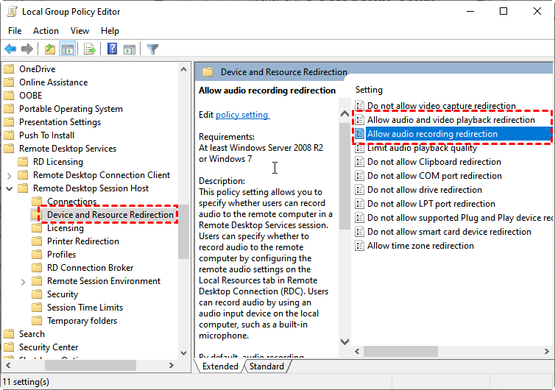Click the policy setting edit link

coord(242,115)
